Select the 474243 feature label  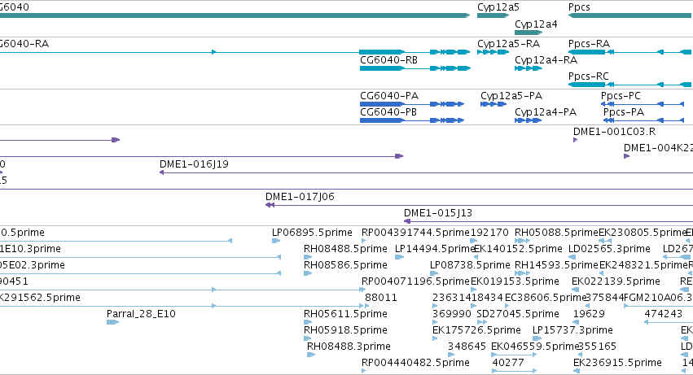[664, 314]
